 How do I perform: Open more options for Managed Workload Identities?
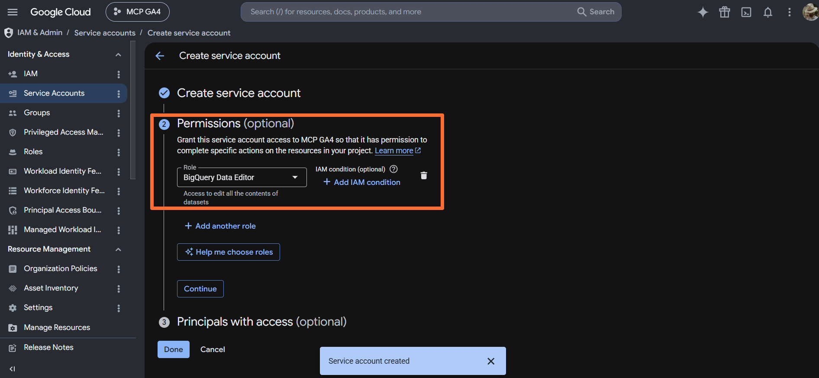119,230
